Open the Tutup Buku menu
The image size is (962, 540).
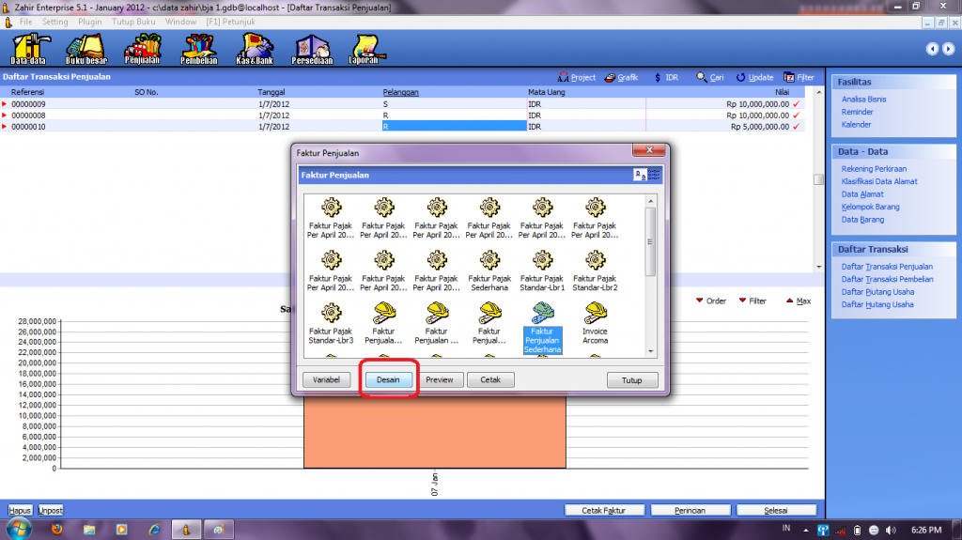pyautogui.click(x=133, y=22)
